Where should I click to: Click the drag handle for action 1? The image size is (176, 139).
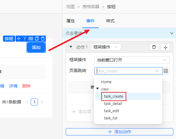tap(165, 47)
